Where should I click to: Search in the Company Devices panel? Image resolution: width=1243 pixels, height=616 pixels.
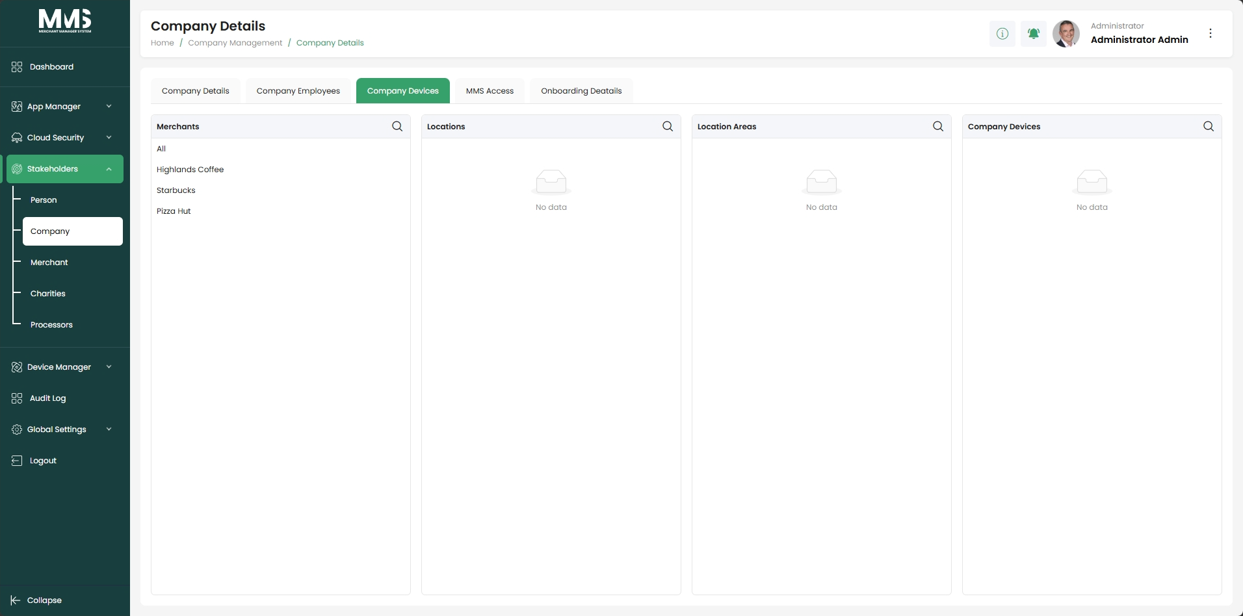[x=1209, y=127]
